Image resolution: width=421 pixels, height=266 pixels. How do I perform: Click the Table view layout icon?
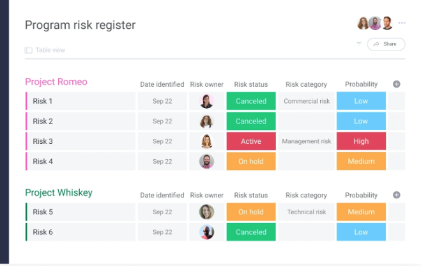(29, 51)
